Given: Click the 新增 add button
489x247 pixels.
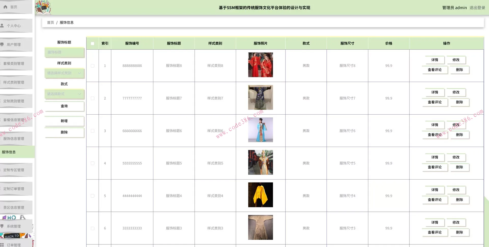Looking at the screenshot, I should pyautogui.click(x=64, y=121).
